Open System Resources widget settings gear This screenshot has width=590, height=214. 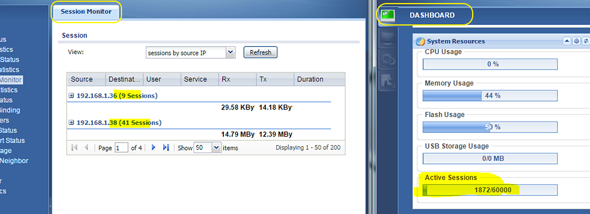[x=576, y=41]
